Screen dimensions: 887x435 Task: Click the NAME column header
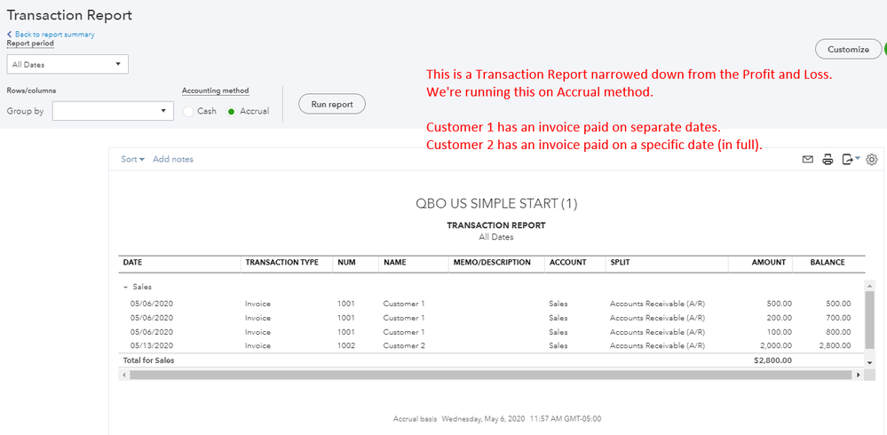click(394, 263)
